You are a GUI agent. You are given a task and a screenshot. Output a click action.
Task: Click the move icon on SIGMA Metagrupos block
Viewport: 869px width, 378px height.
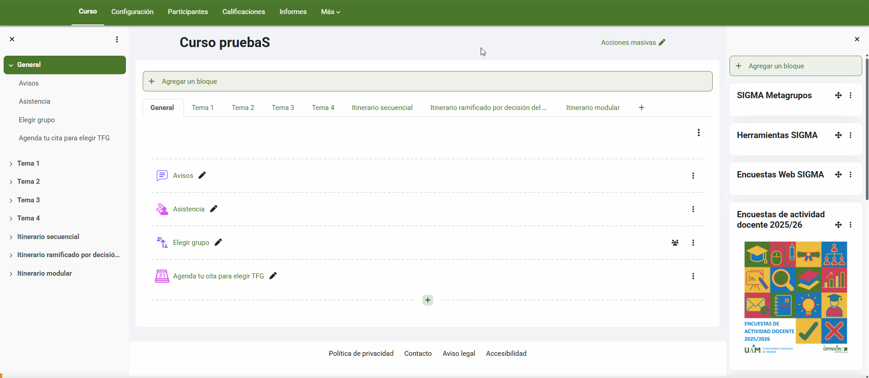pyautogui.click(x=838, y=96)
